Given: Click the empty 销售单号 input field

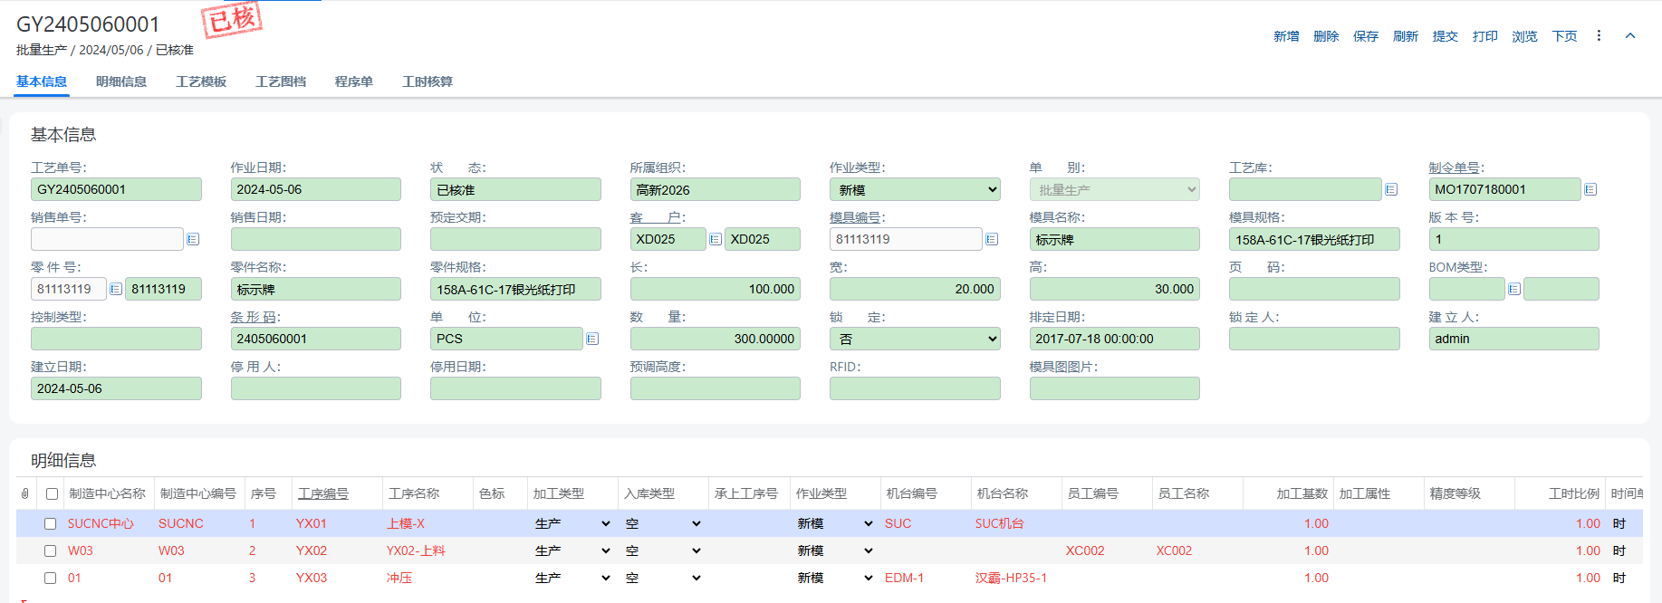Looking at the screenshot, I should (x=107, y=239).
